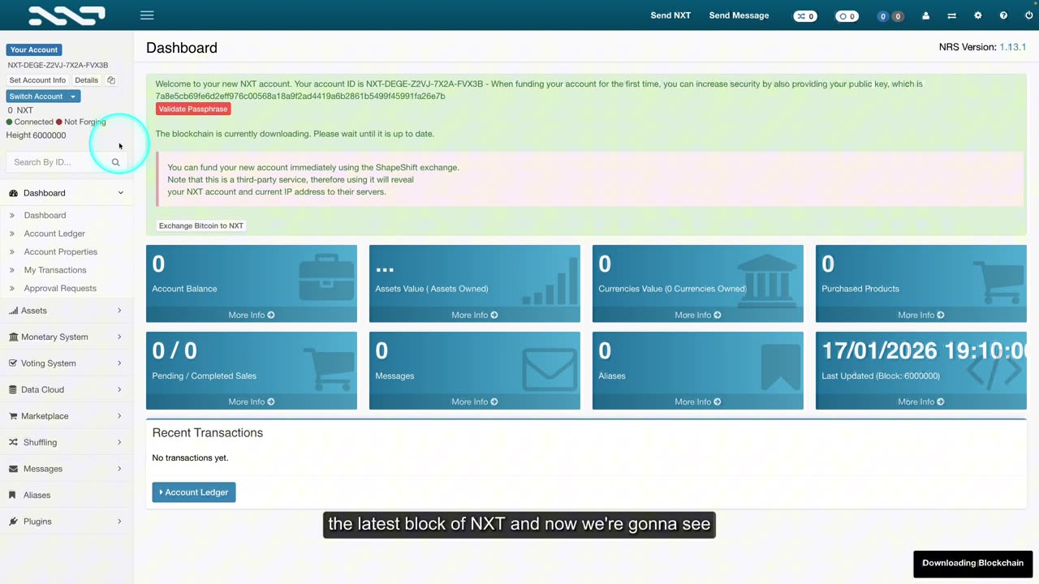Open NRS version 1.13.1 link

click(x=1013, y=47)
